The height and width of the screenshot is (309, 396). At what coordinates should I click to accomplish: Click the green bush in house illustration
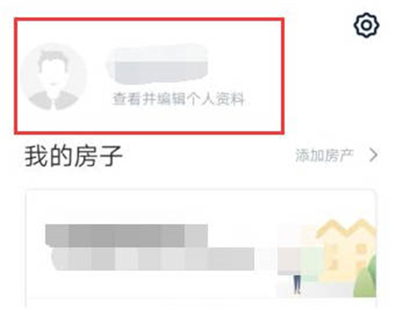(365, 277)
